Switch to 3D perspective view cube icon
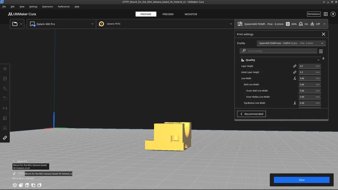 [15, 185]
